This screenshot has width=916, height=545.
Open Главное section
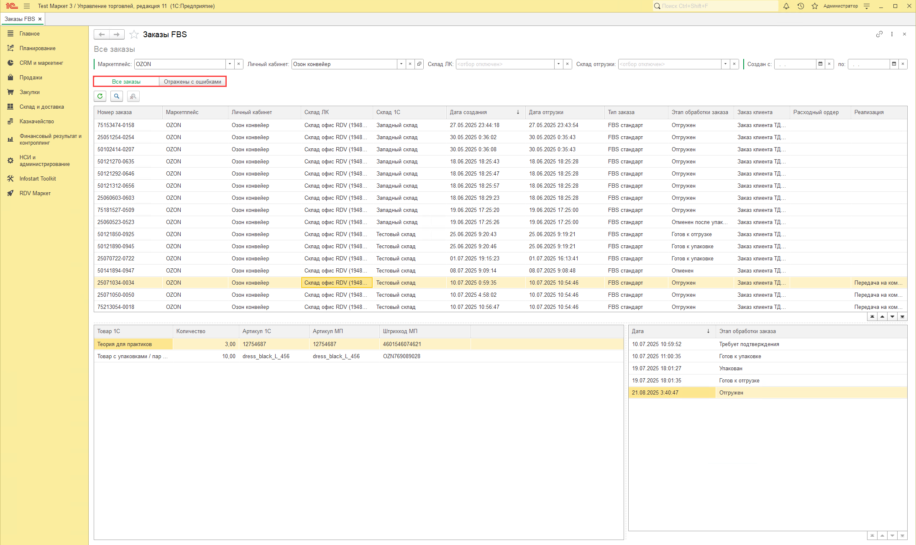pos(29,33)
